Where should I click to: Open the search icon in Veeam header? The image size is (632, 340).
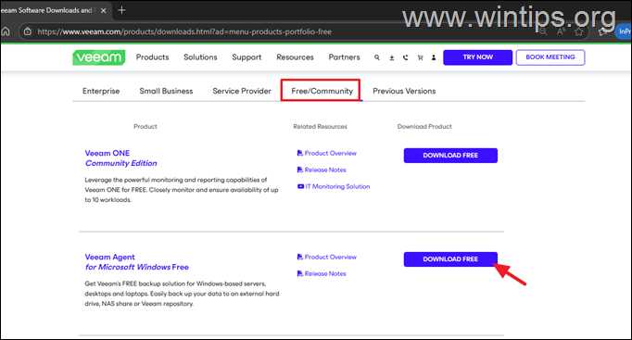pyautogui.click(x=377, y=57)
